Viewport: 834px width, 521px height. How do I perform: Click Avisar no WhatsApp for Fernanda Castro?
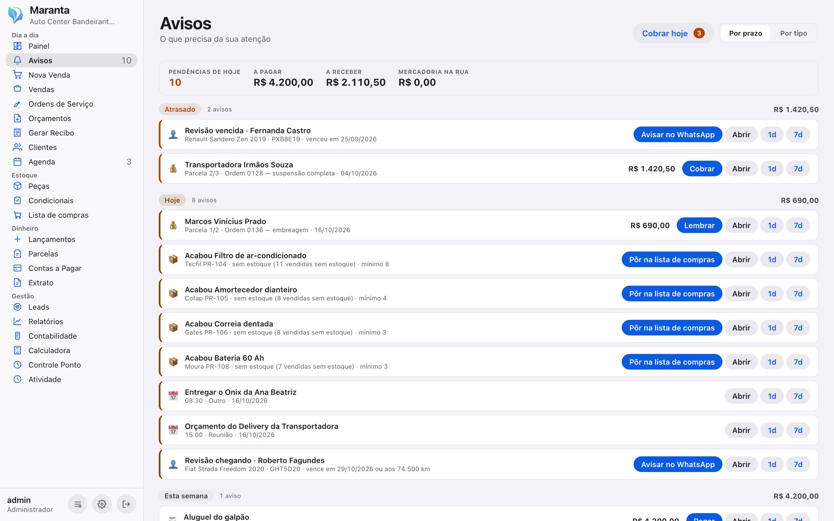click(x=677, y=134)
